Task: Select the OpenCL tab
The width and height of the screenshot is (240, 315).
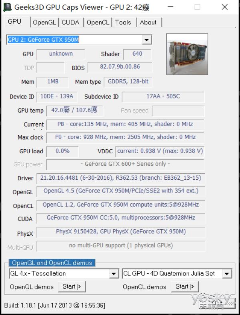Action: pos(98,22)
